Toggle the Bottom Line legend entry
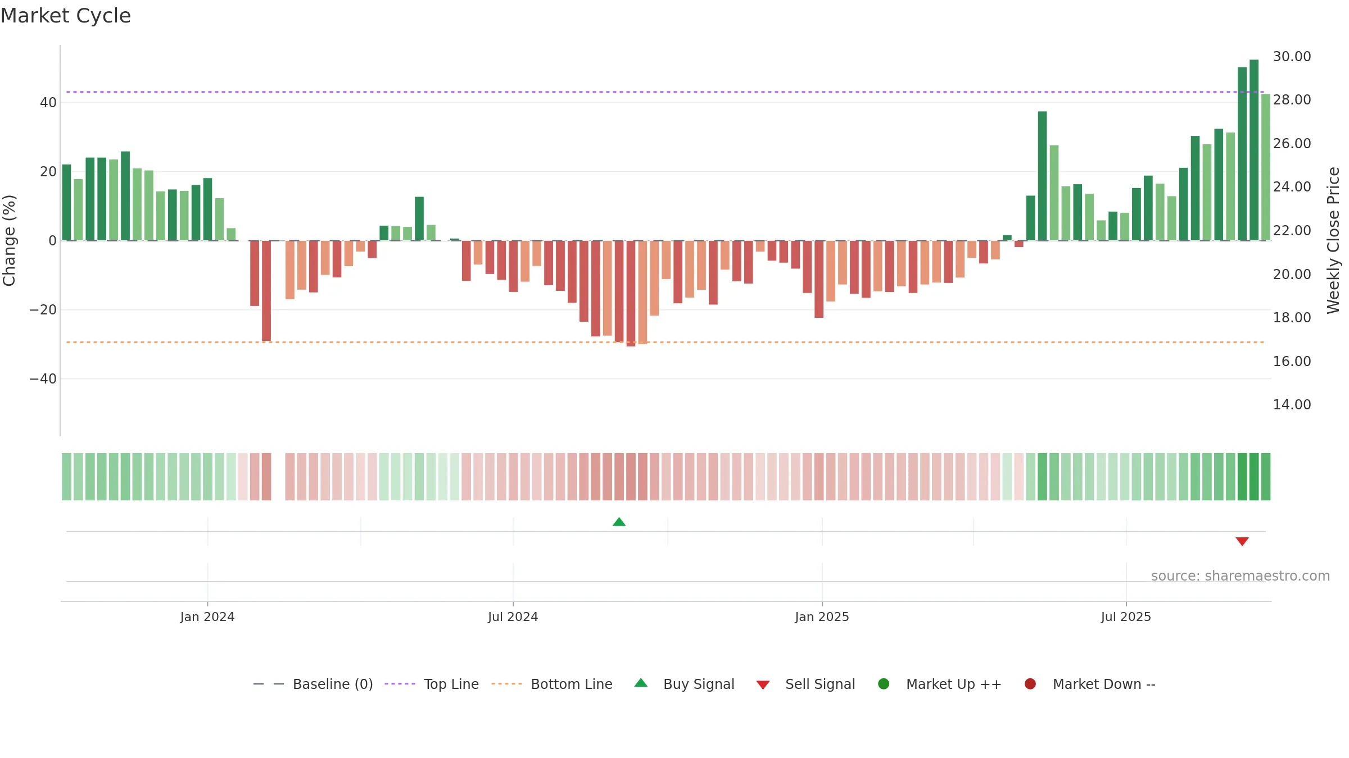This screenshot has width=1349, height=758. click(552, 684)
